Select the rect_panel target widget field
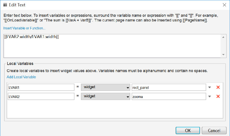Image resolution: width=230 pixels, height=136 pixels. click(x=169, y=87)
